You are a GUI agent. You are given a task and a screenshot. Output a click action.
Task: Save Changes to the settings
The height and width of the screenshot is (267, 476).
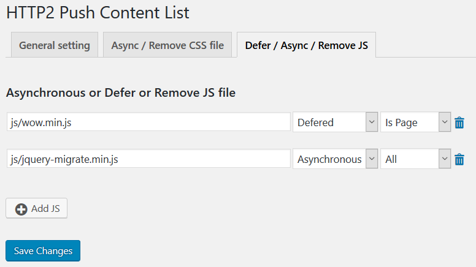(43, 250)
